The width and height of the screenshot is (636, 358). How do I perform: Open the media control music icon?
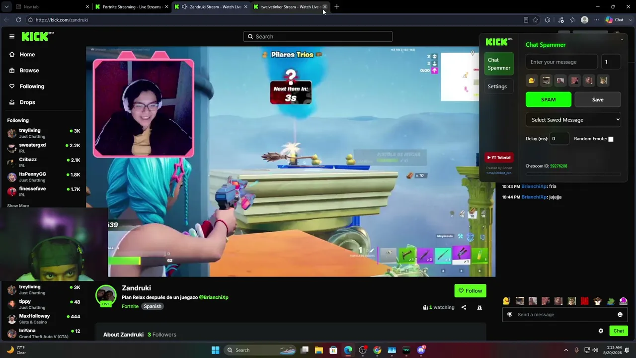click(561, 20)
